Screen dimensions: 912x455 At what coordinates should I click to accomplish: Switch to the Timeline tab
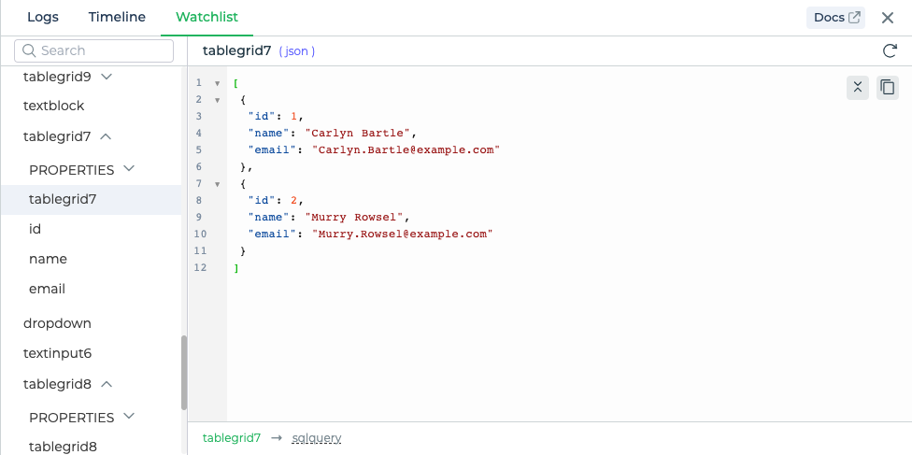[x=117, y=18]
